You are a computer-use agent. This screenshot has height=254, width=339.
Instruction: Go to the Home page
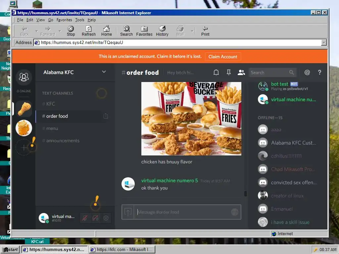pyautogui.click(x=106, y=31)
